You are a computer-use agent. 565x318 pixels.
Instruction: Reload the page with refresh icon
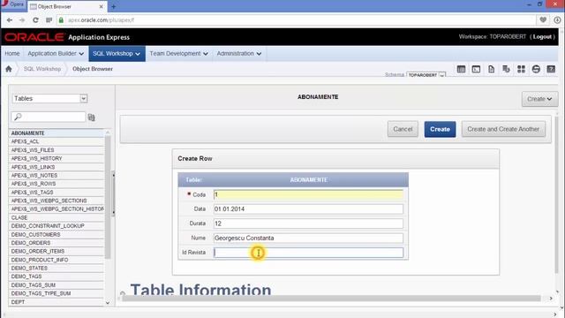point(35,20)
